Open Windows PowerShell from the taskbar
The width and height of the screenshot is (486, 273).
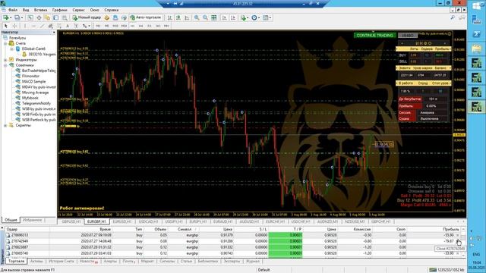coord(476,33)
